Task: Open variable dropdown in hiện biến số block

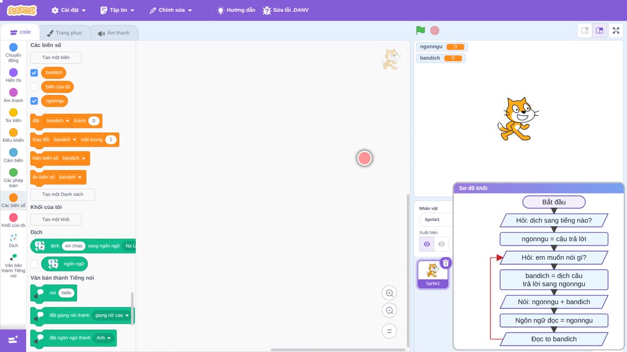Action: [74, 158]
